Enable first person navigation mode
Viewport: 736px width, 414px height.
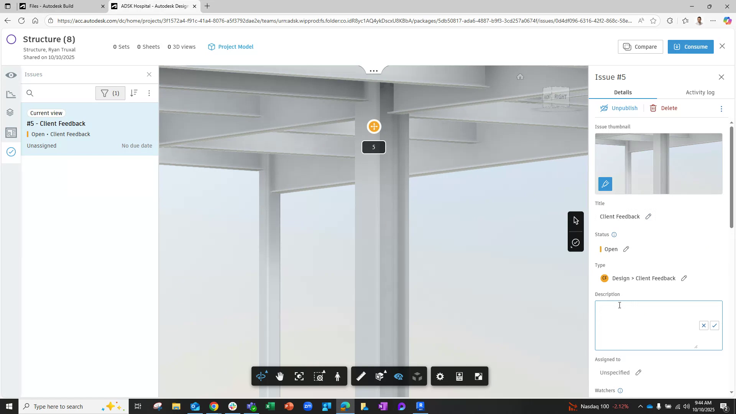(338, 376)
